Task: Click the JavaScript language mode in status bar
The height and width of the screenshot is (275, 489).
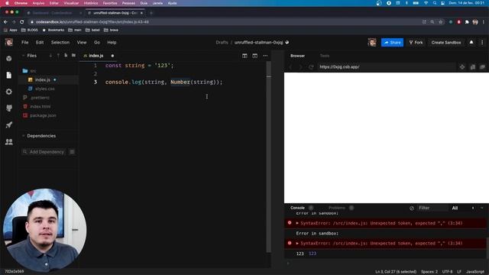Action: [475, 272]
